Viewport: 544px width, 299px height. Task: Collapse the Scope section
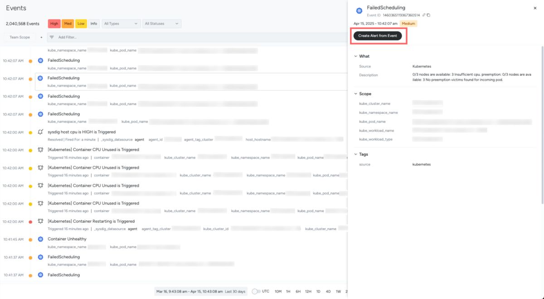[356, 94]
